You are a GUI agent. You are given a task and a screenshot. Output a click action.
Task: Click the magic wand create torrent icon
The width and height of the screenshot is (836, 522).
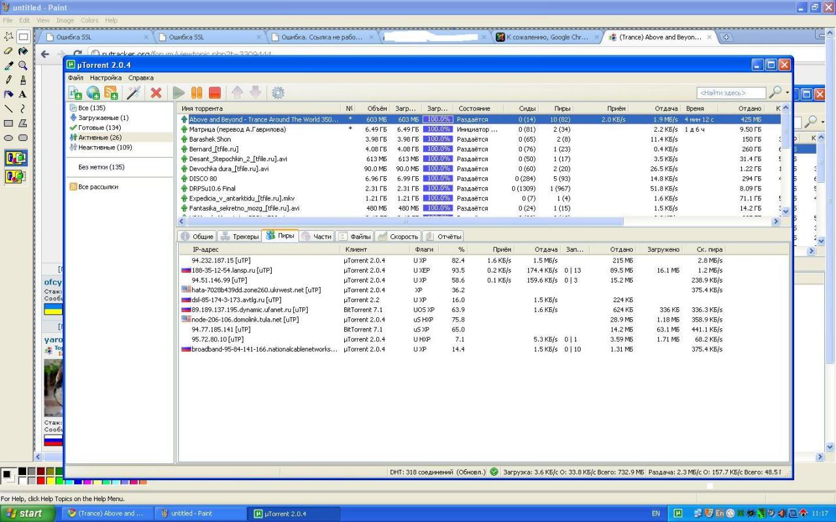coord(133,93)
